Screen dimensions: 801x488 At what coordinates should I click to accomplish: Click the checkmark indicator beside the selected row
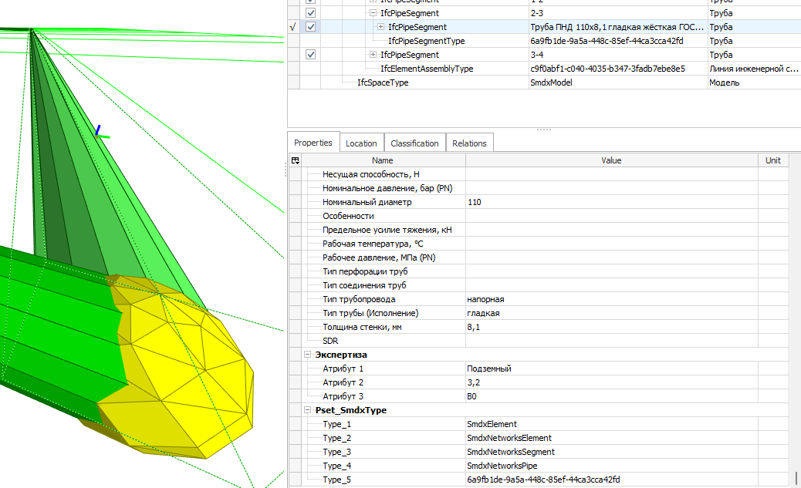(x=292, y=27)
